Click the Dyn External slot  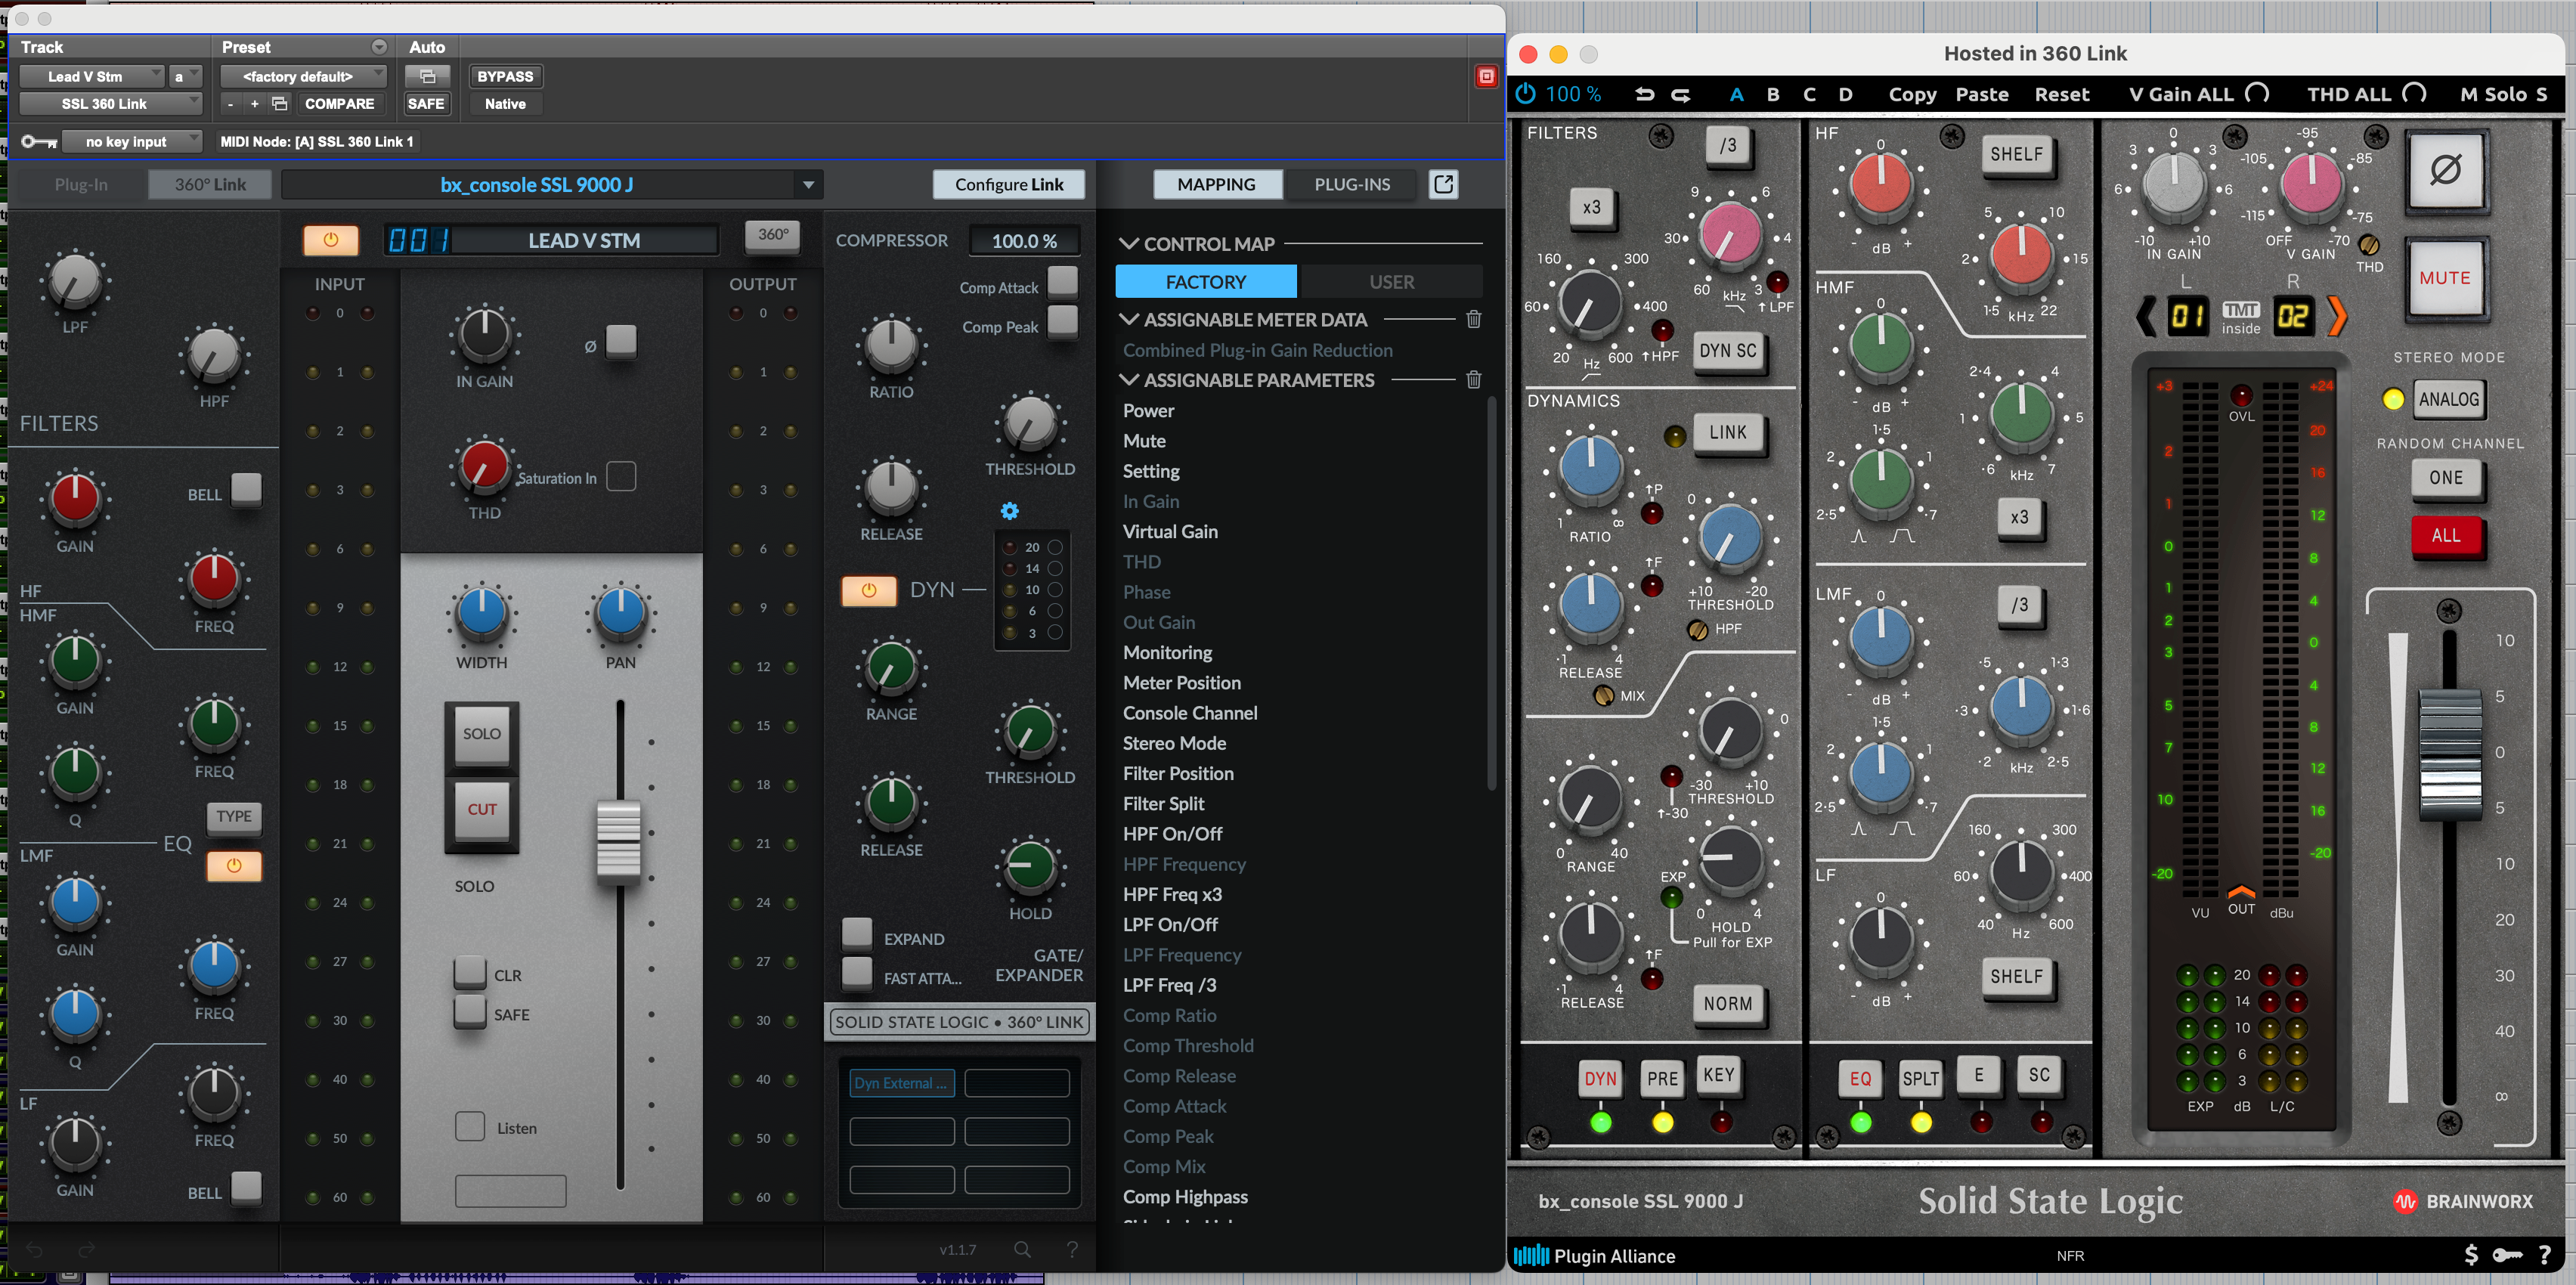coord(902,1082)
